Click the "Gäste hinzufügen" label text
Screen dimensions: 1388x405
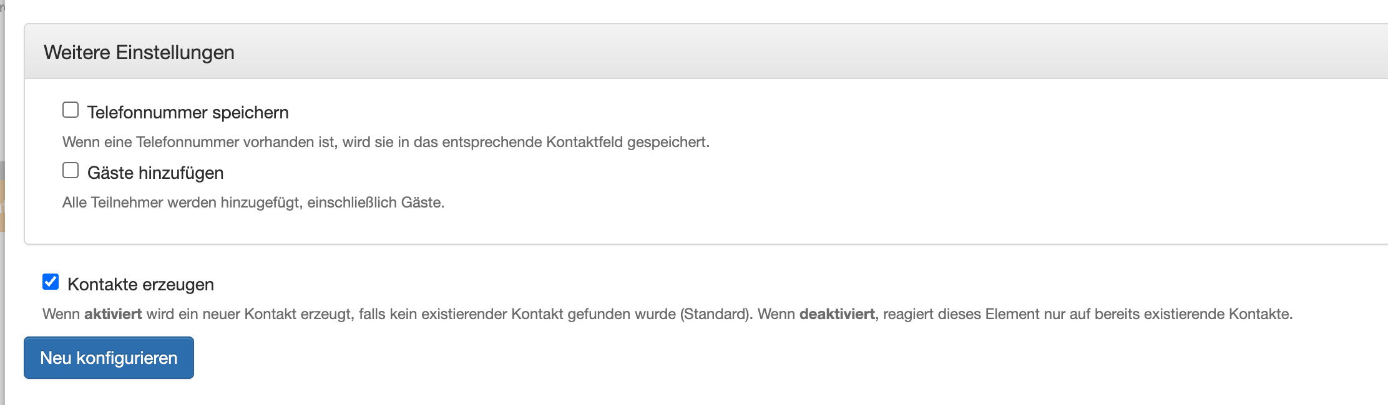point(155,173)
